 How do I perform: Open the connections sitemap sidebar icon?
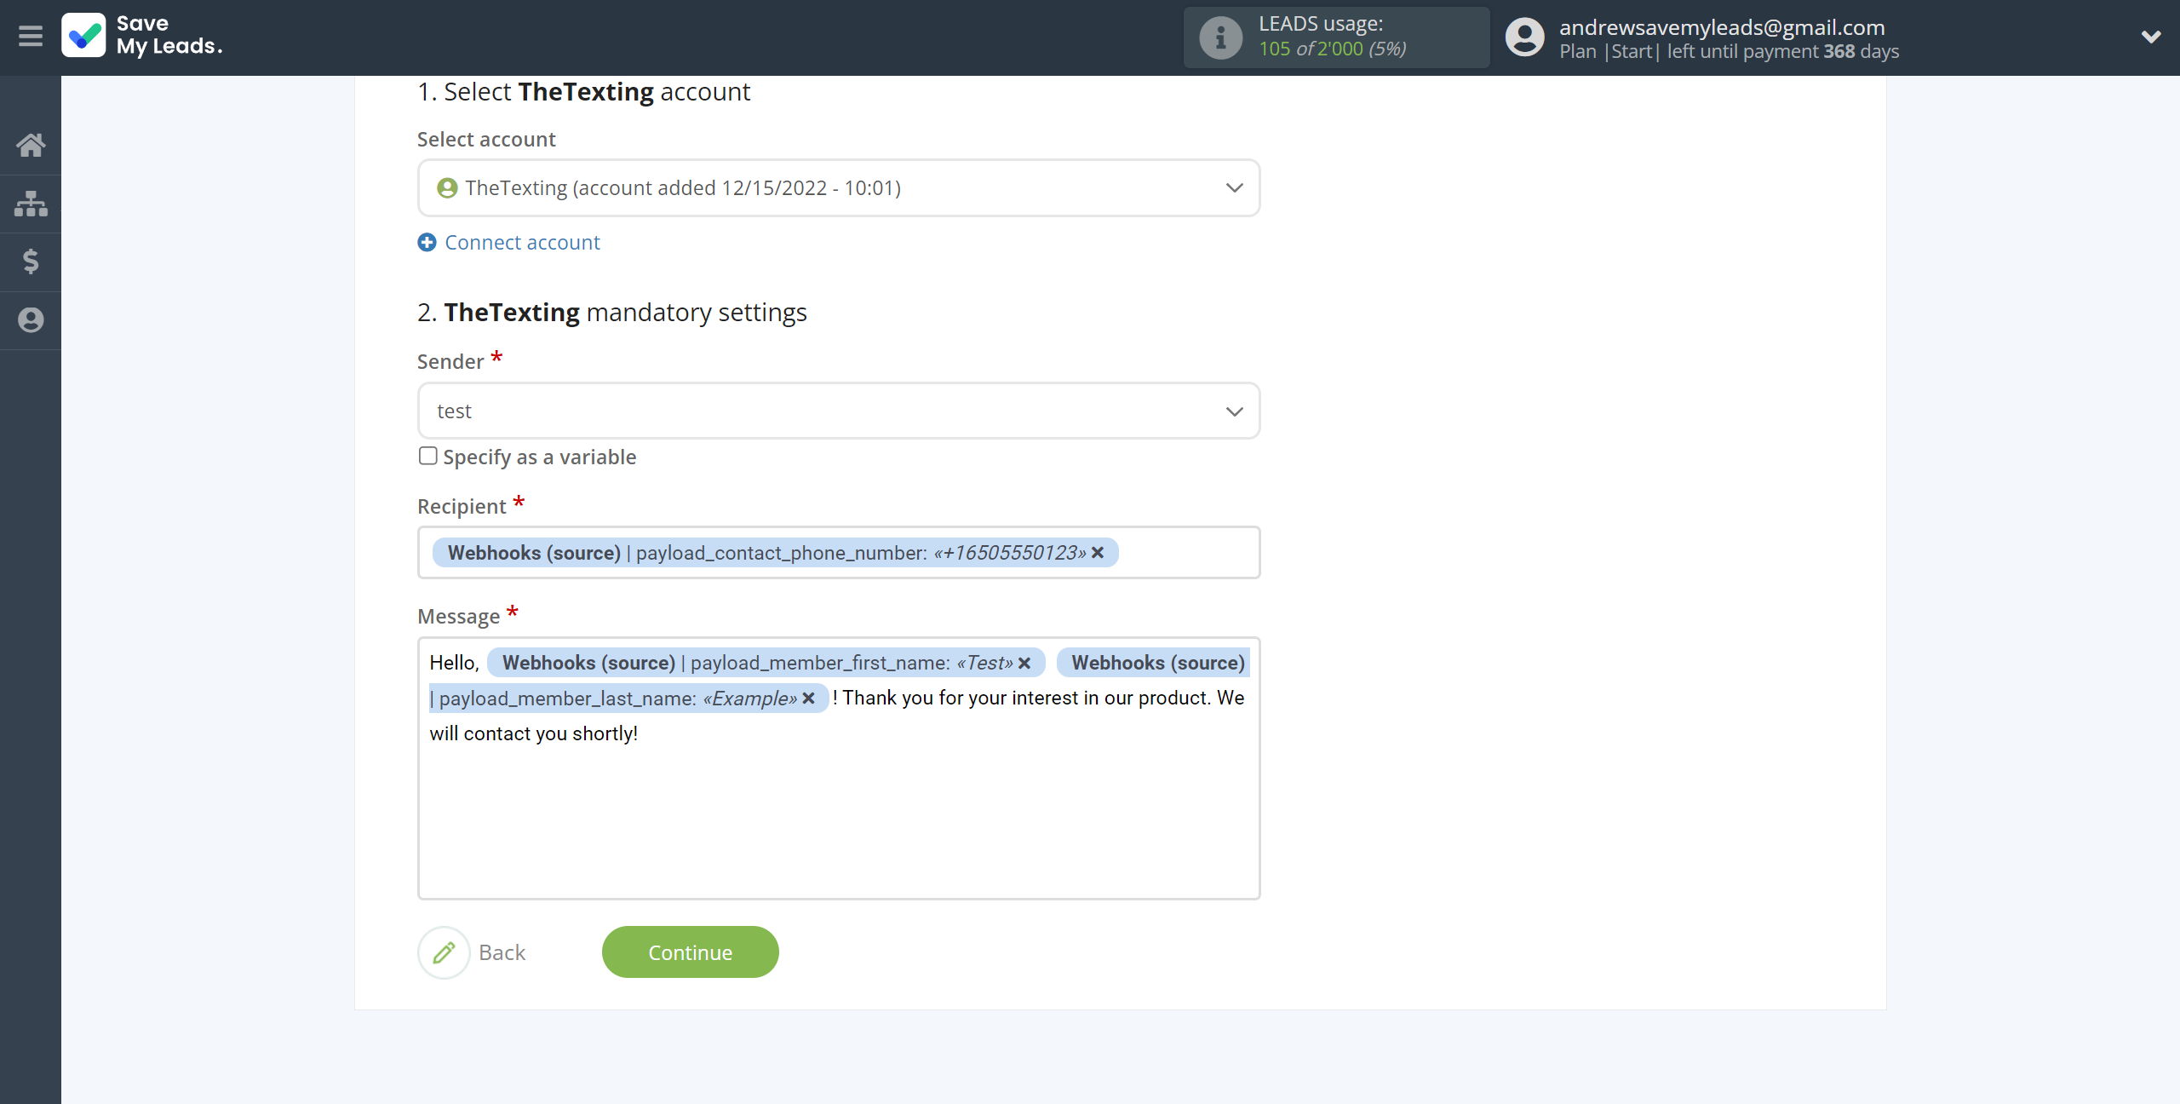coord(31,204)
